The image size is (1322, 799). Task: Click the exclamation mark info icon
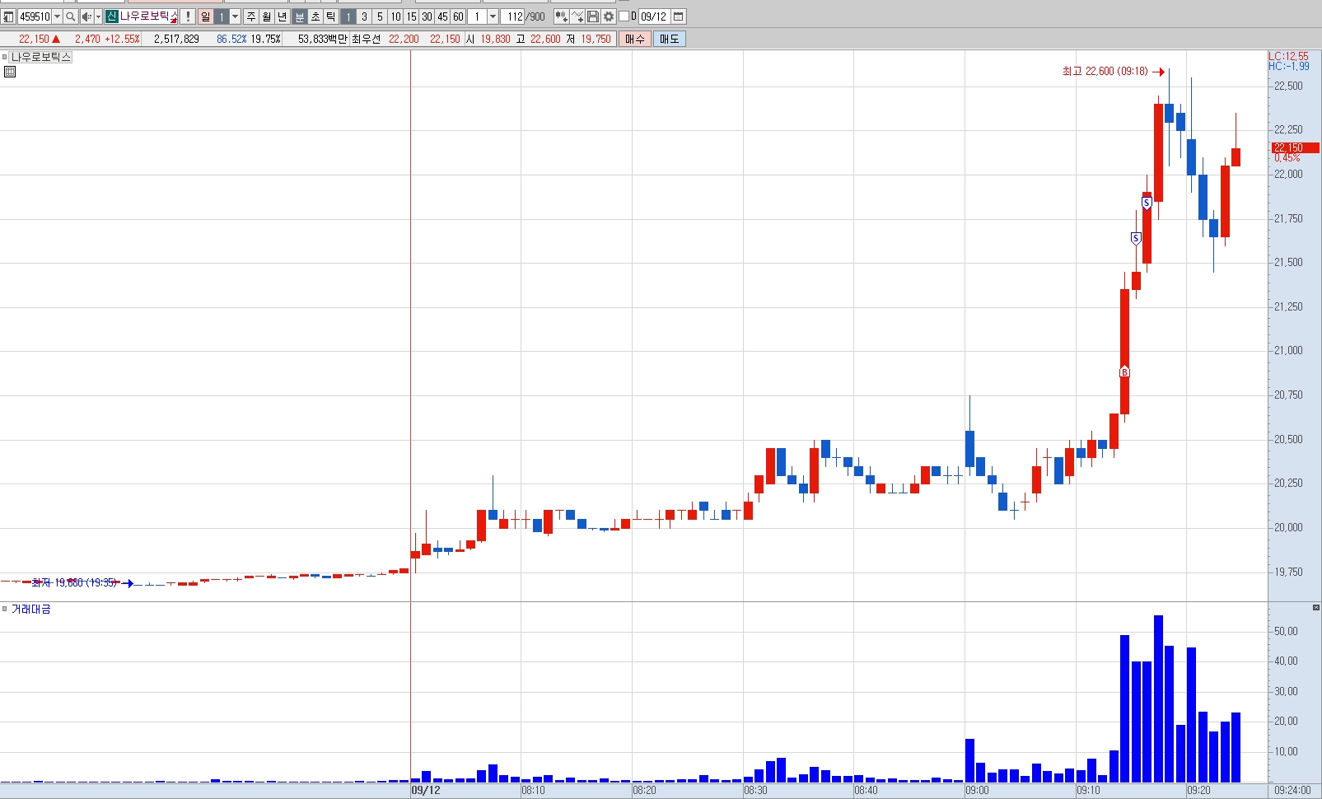[188, 16]
